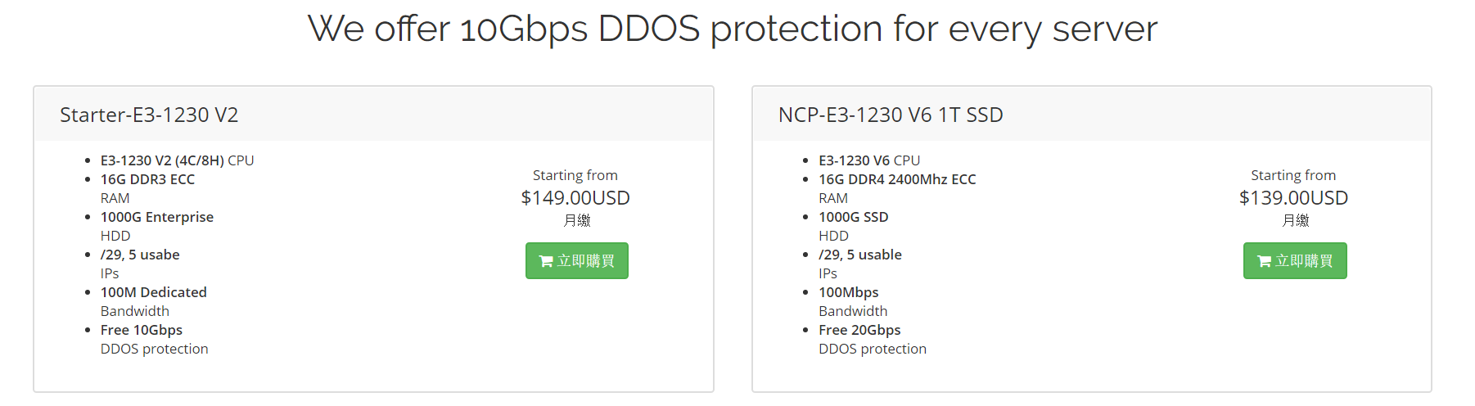Click the Starter-E3-1230 V2 panel title

[x=149, y=115]
